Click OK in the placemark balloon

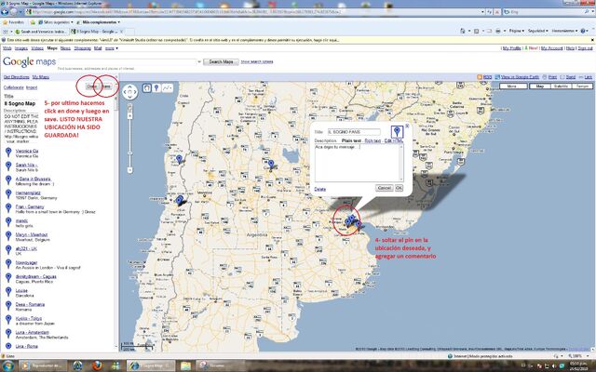[x=399, y=188]
